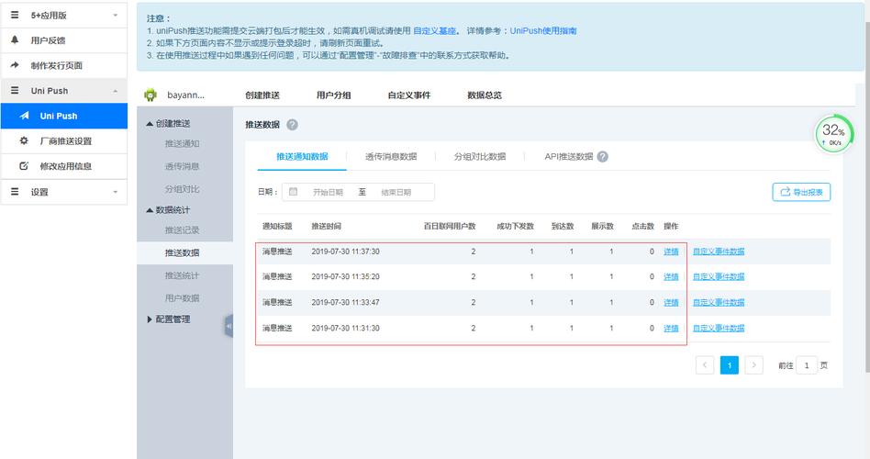Click the calendar icon in the date field
Viewport: 870px width, 459px height.
[293, 192]
